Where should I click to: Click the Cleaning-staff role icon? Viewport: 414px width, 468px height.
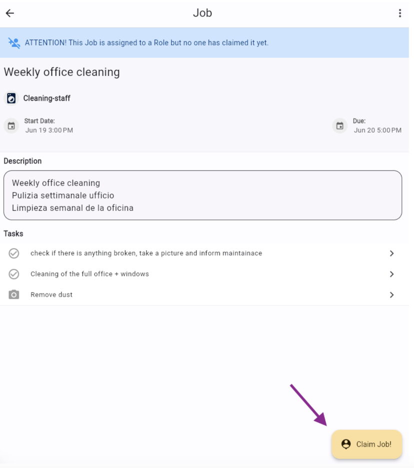(11, 98)
